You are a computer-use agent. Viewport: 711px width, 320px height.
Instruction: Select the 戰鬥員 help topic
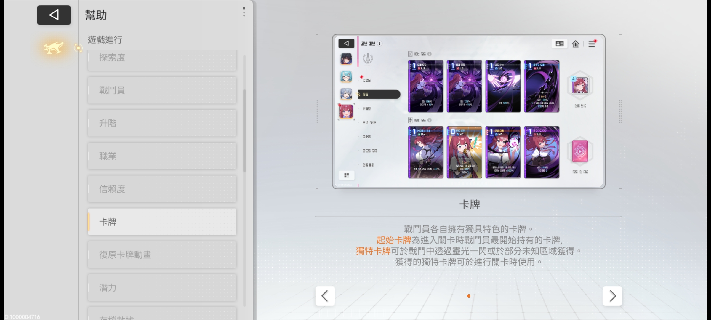162,90
